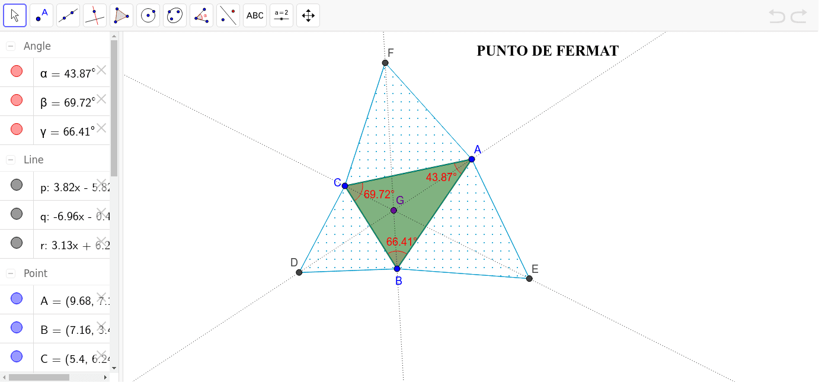
Task: Click the B = (7.16 coordinates entry
Action: point(75,330)
